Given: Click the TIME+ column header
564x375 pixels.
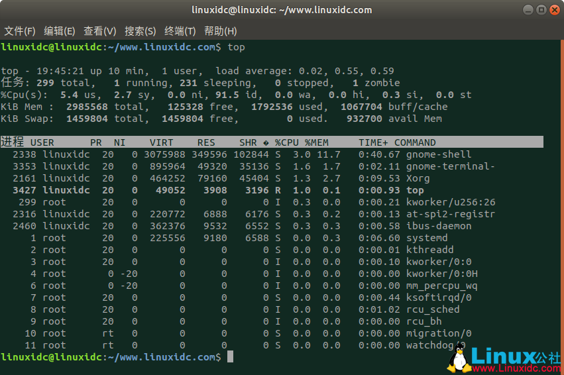Looking at the screenshot, I should (x=373, y=142).
